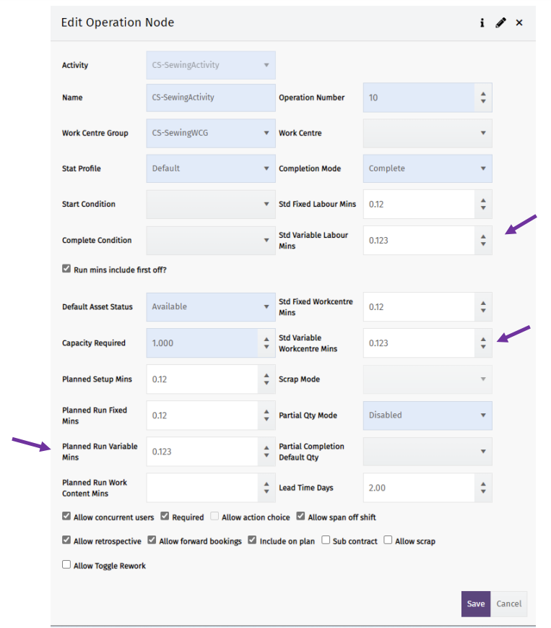Click the pencil edit icon in header
Image resolution: width=551 pixels, height=628 pixels.
coord(500,23)
